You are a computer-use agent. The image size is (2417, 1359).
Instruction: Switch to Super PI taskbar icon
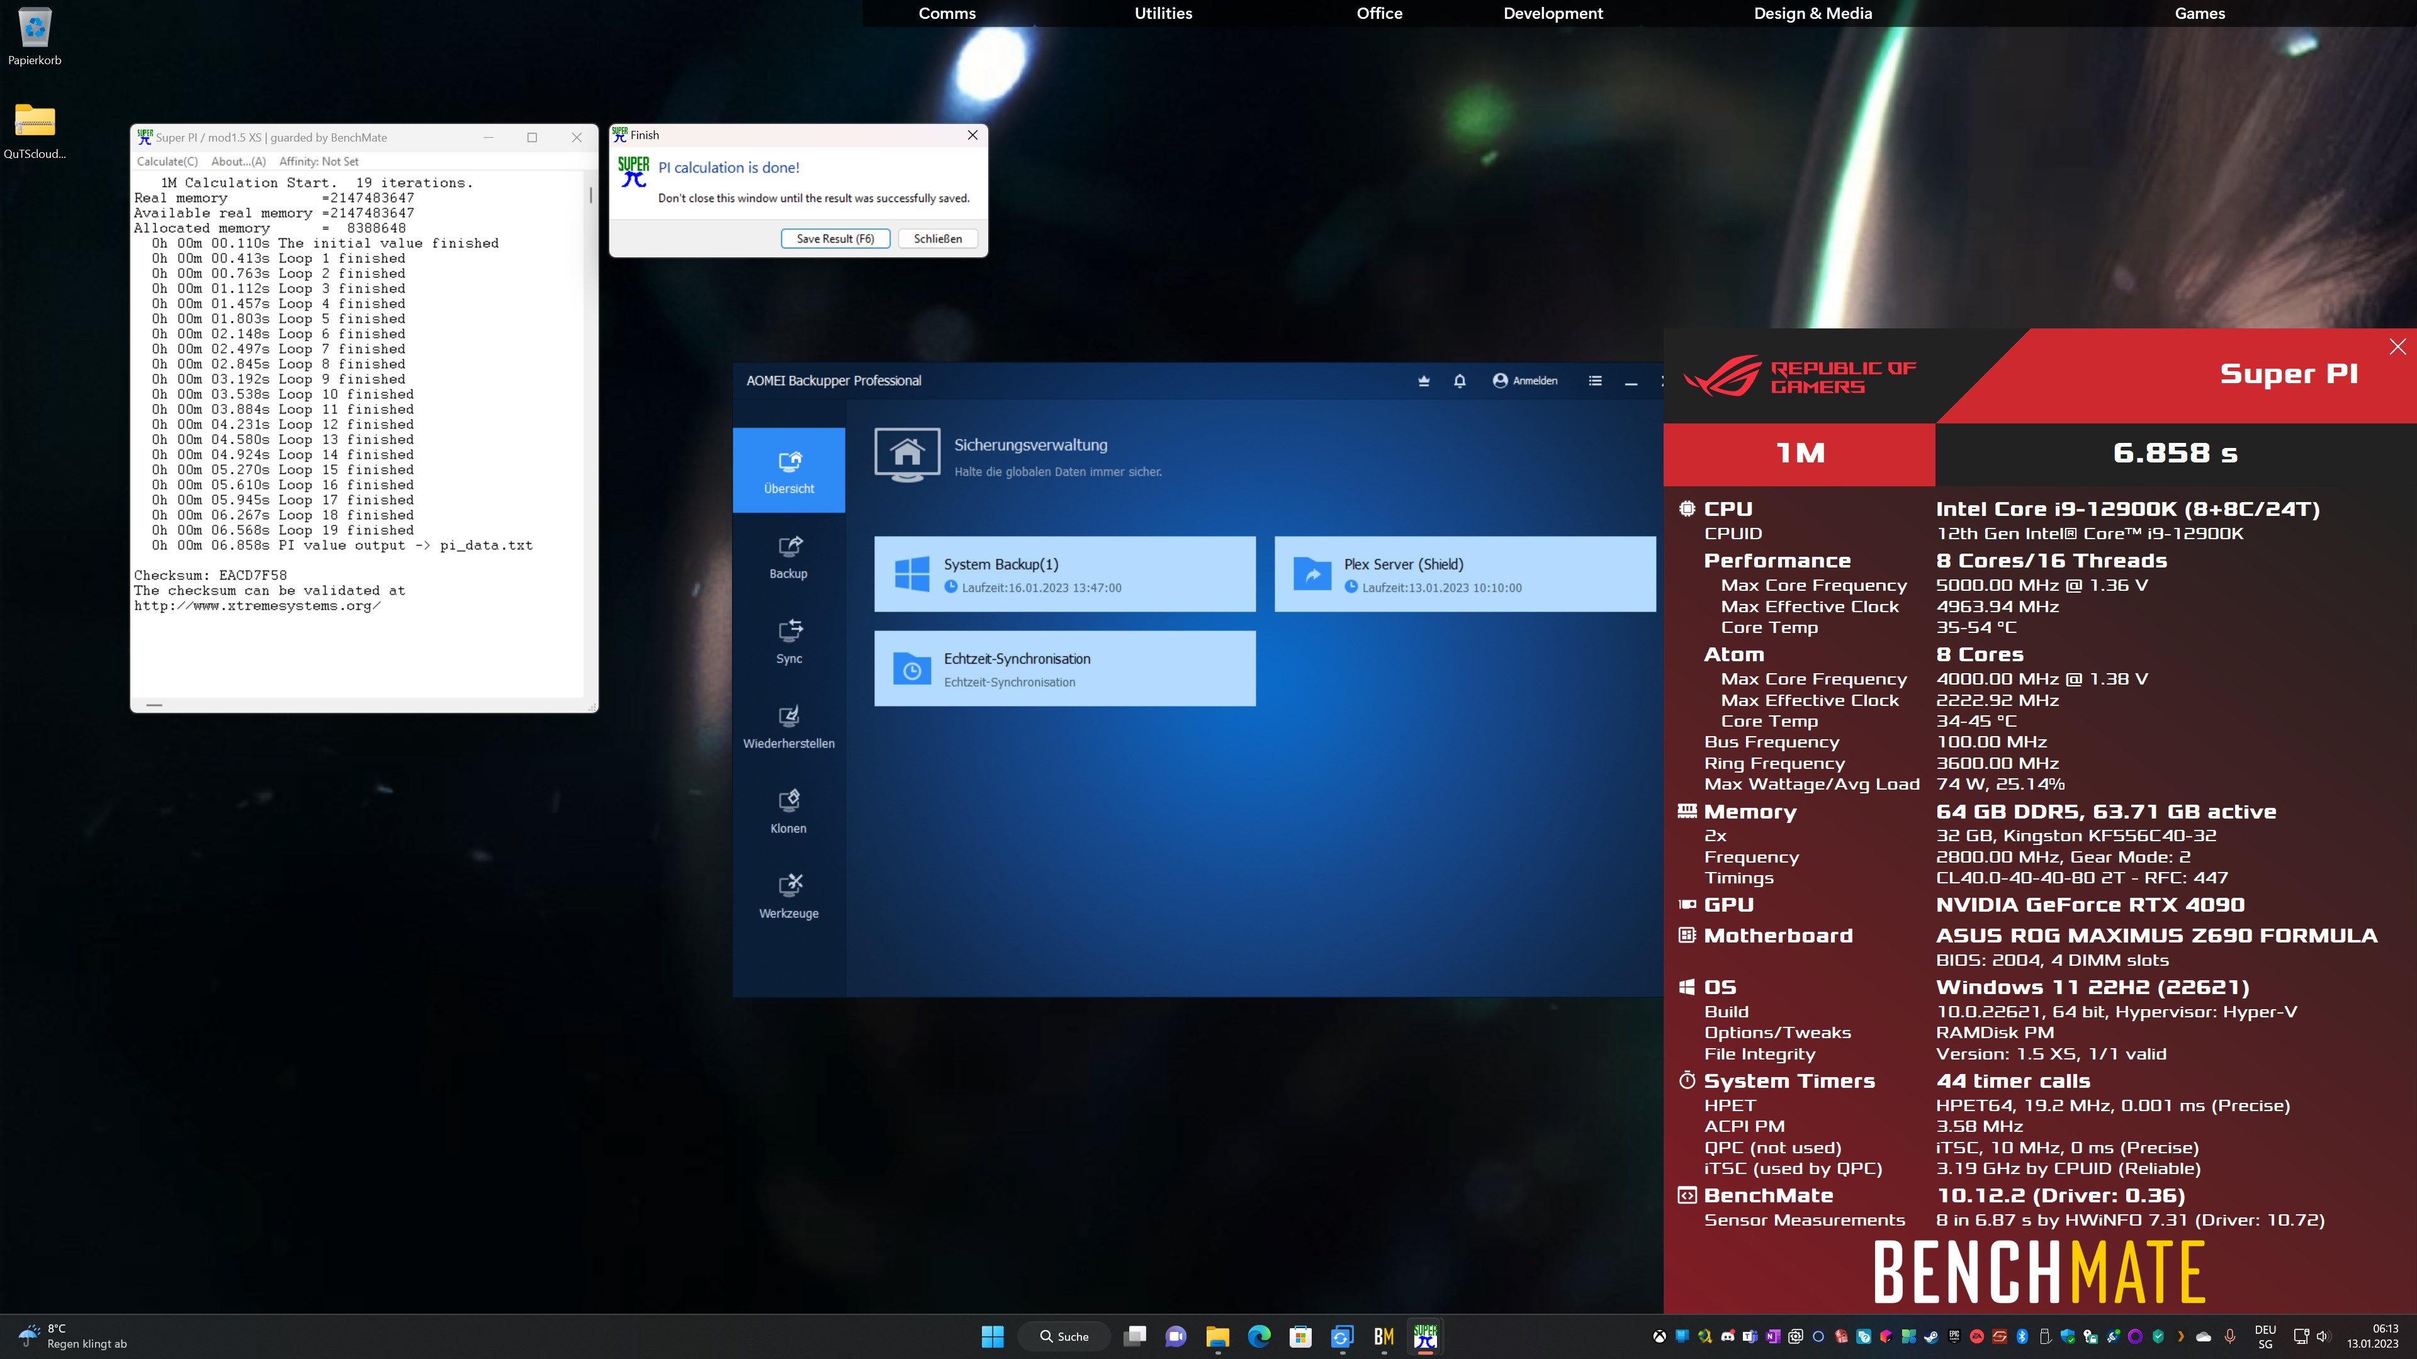pos(1425,1336)
